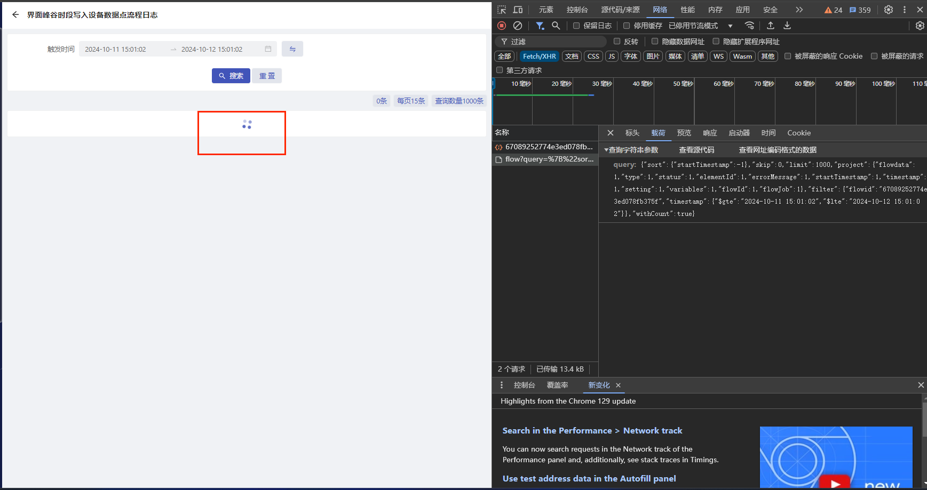927x490 pixels.
Task: Click the back arrow beside the page title
Action: tap(15, 15)
